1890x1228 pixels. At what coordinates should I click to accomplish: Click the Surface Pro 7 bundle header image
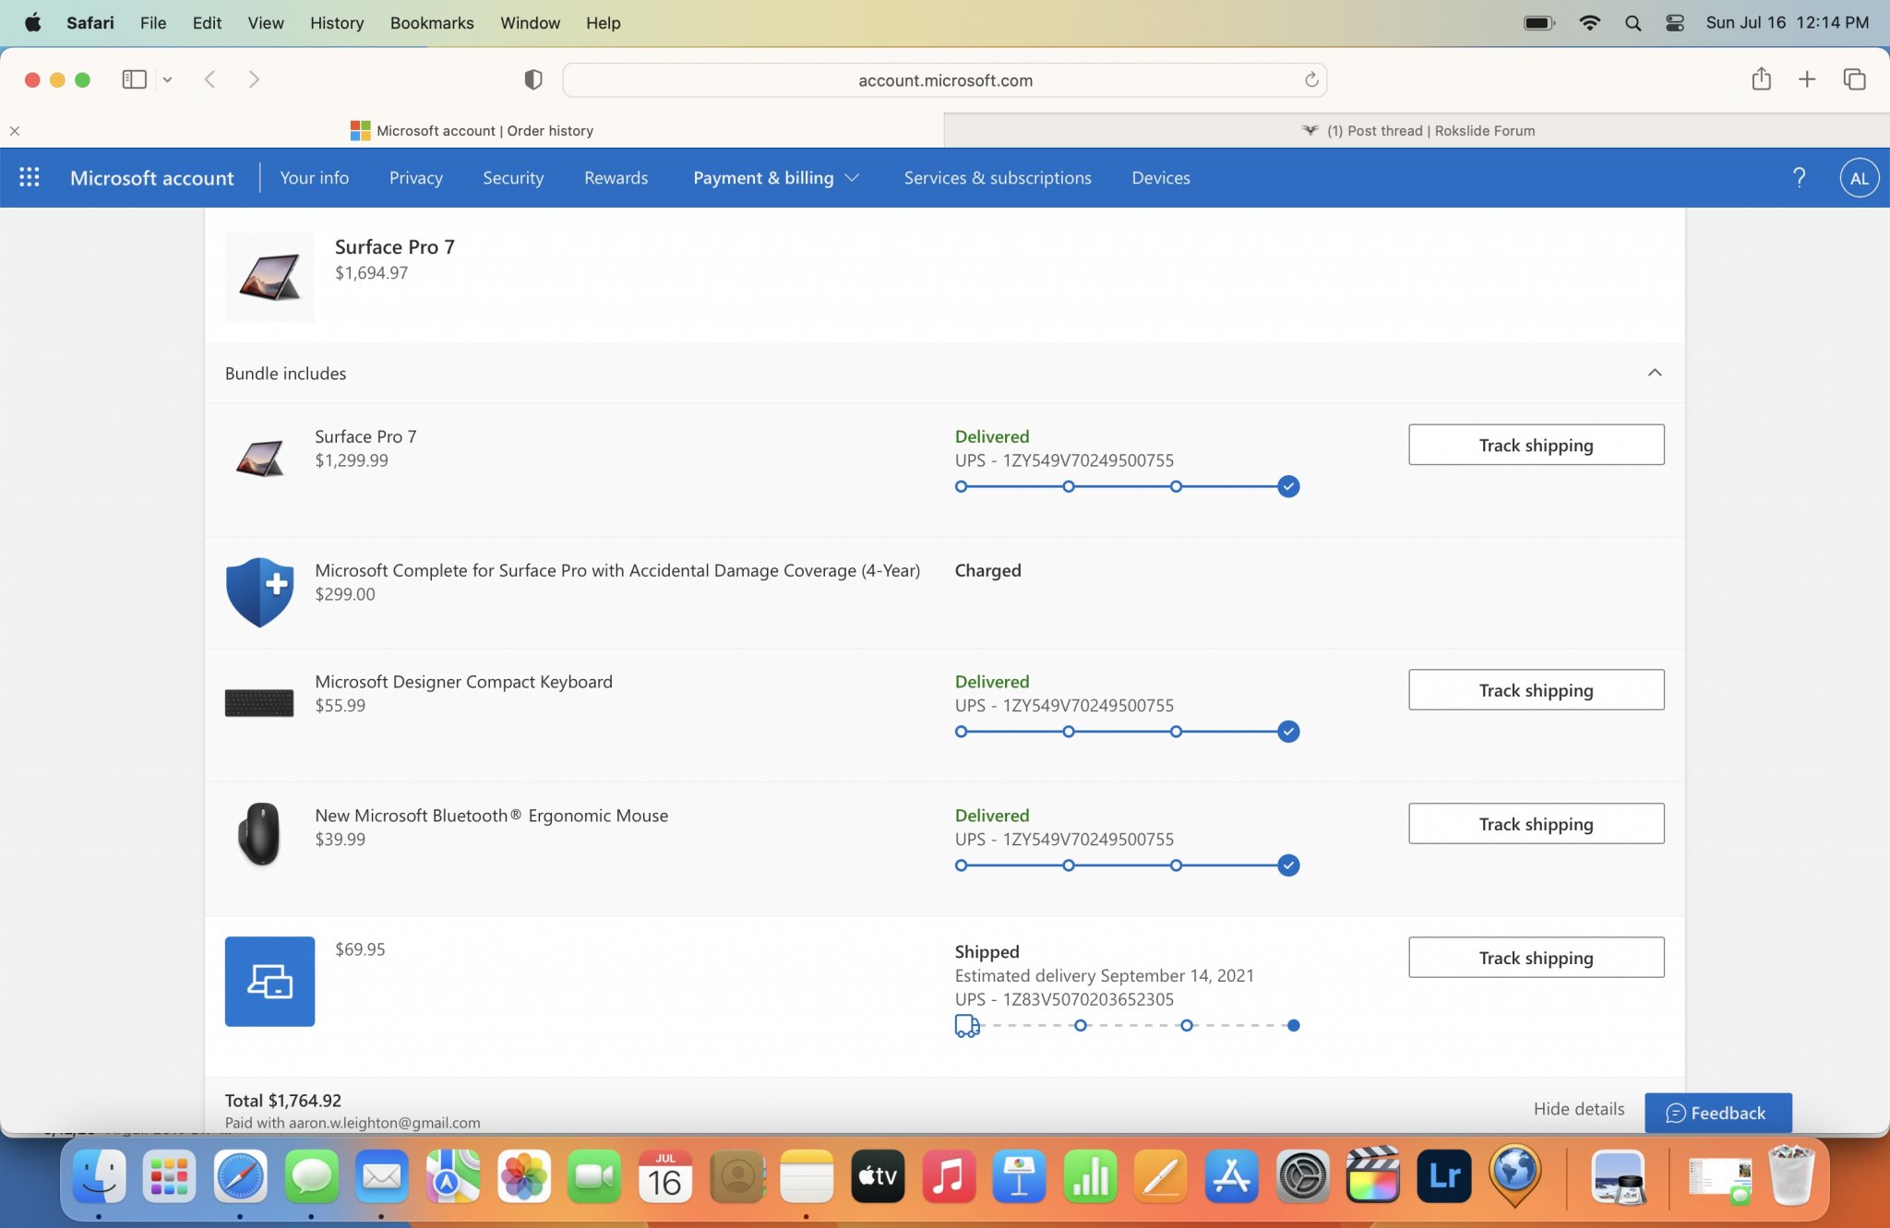click(269, 277)
